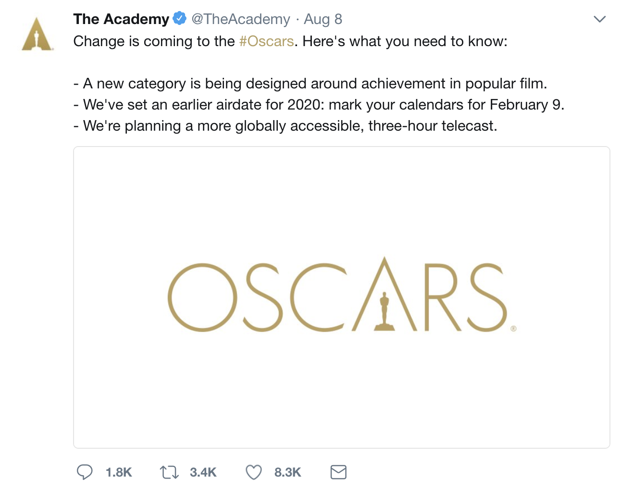
Task: Click the caret in the top corner
Action: pos(599,19)
